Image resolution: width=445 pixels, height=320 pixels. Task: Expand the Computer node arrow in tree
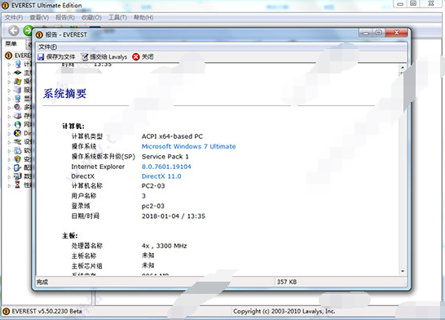coord(9,64)
